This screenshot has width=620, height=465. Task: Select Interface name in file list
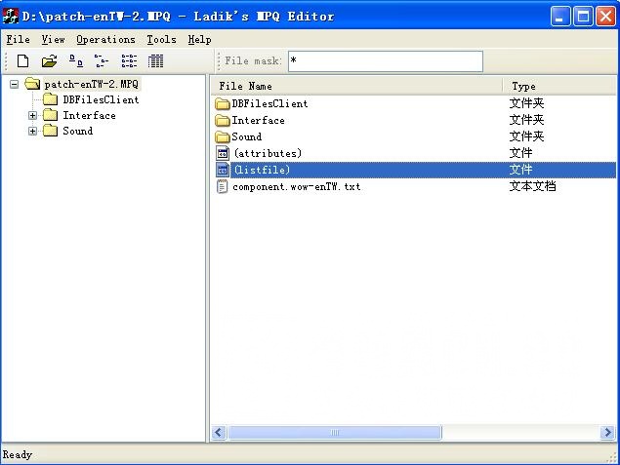tap(258, 121)
